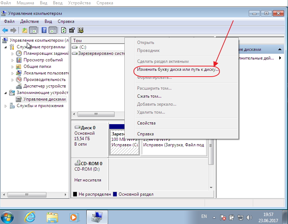Select the Performance icon

[x=19, y=80]
